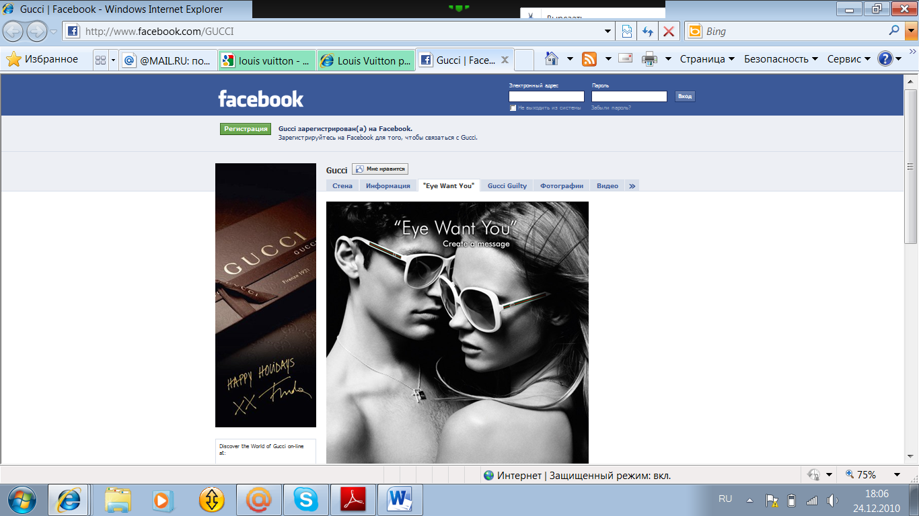Open the Видео page tab

(x=608, y=185)
